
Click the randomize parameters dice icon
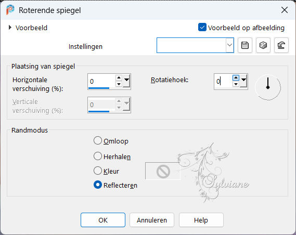(x=263, y=45)
